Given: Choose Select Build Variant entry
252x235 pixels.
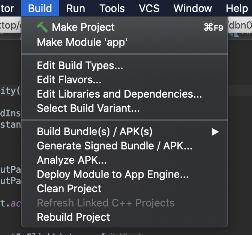Looking at the screenshot, I should [88, 108].
